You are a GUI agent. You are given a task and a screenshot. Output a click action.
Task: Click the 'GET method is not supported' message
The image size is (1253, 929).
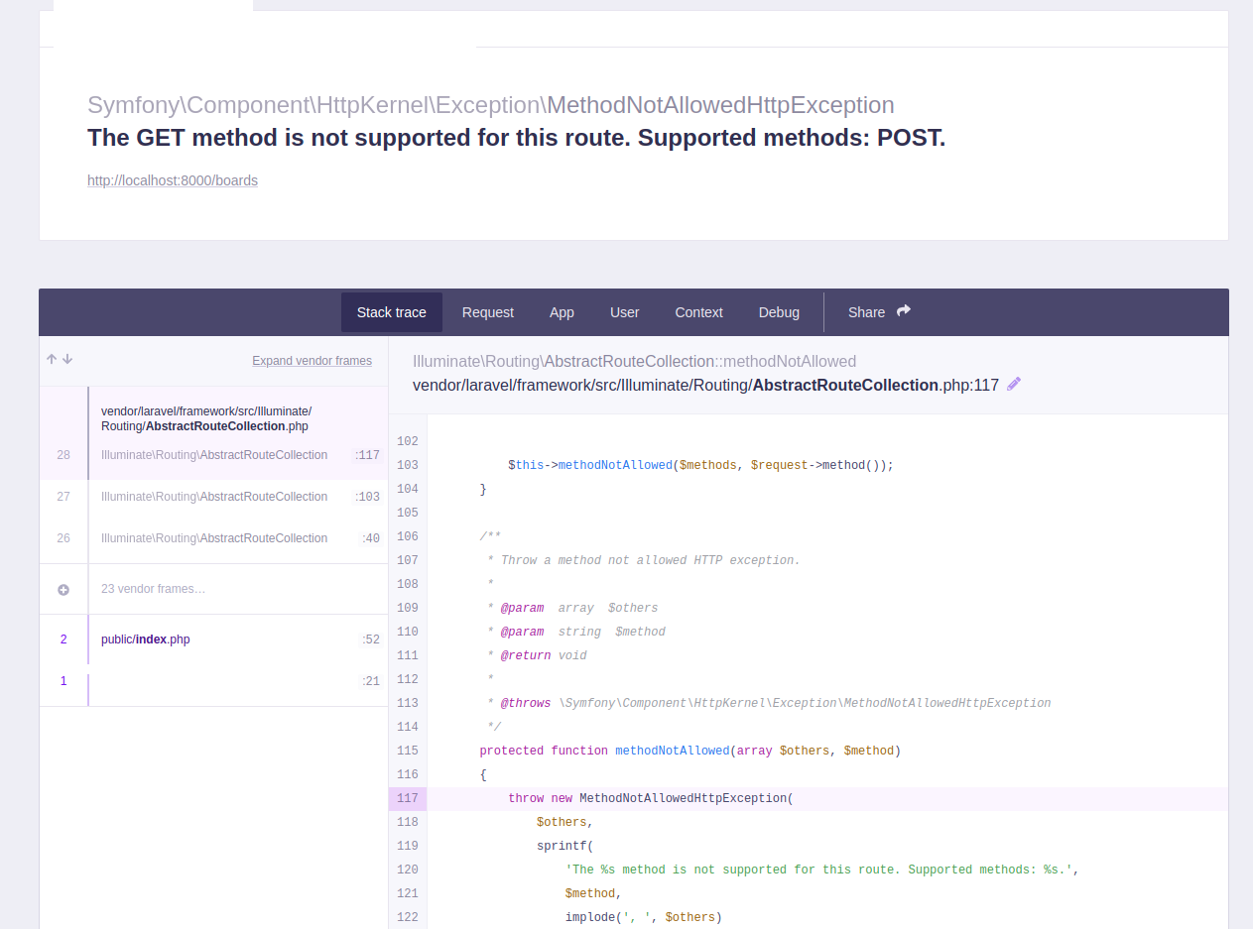click(x=516, y=138)
